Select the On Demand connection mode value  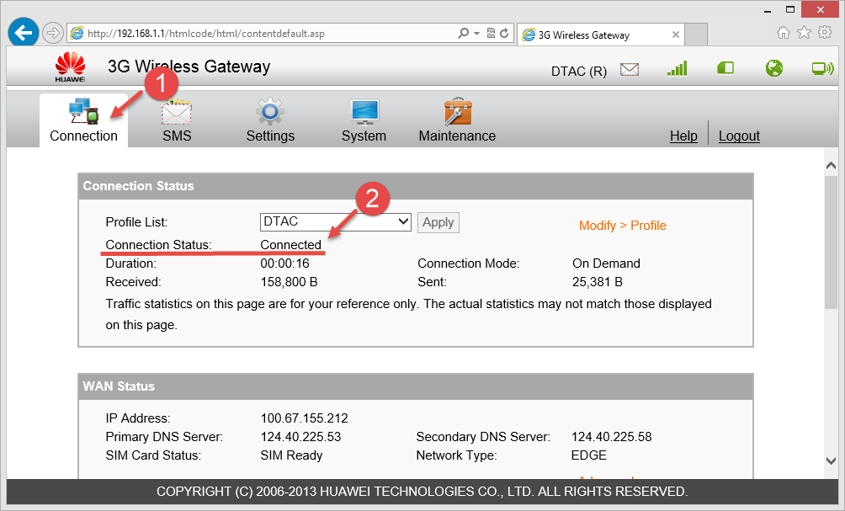(x=606, y=263)
